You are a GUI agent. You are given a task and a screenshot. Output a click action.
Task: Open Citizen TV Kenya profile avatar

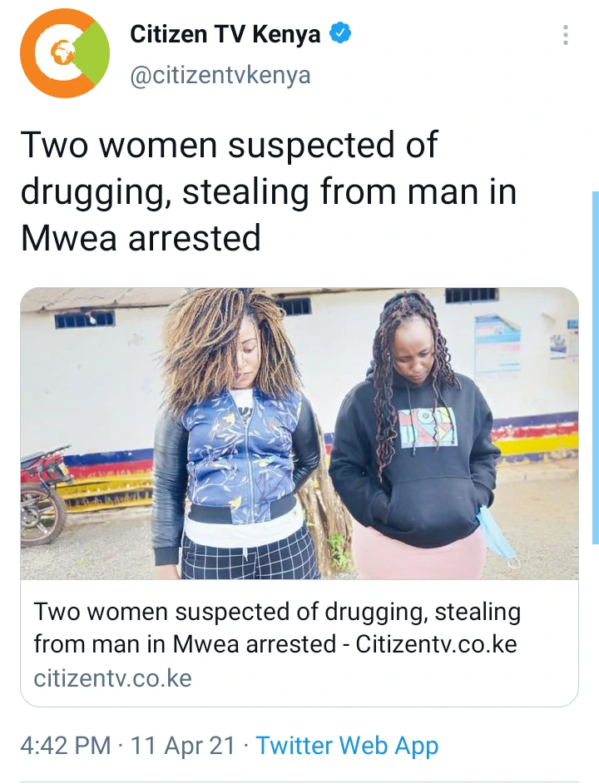[65, 53]
